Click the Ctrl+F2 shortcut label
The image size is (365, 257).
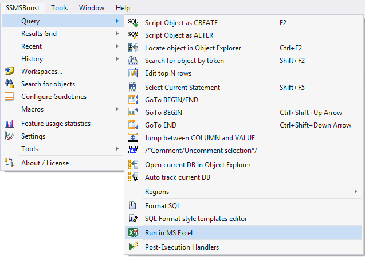291,48
